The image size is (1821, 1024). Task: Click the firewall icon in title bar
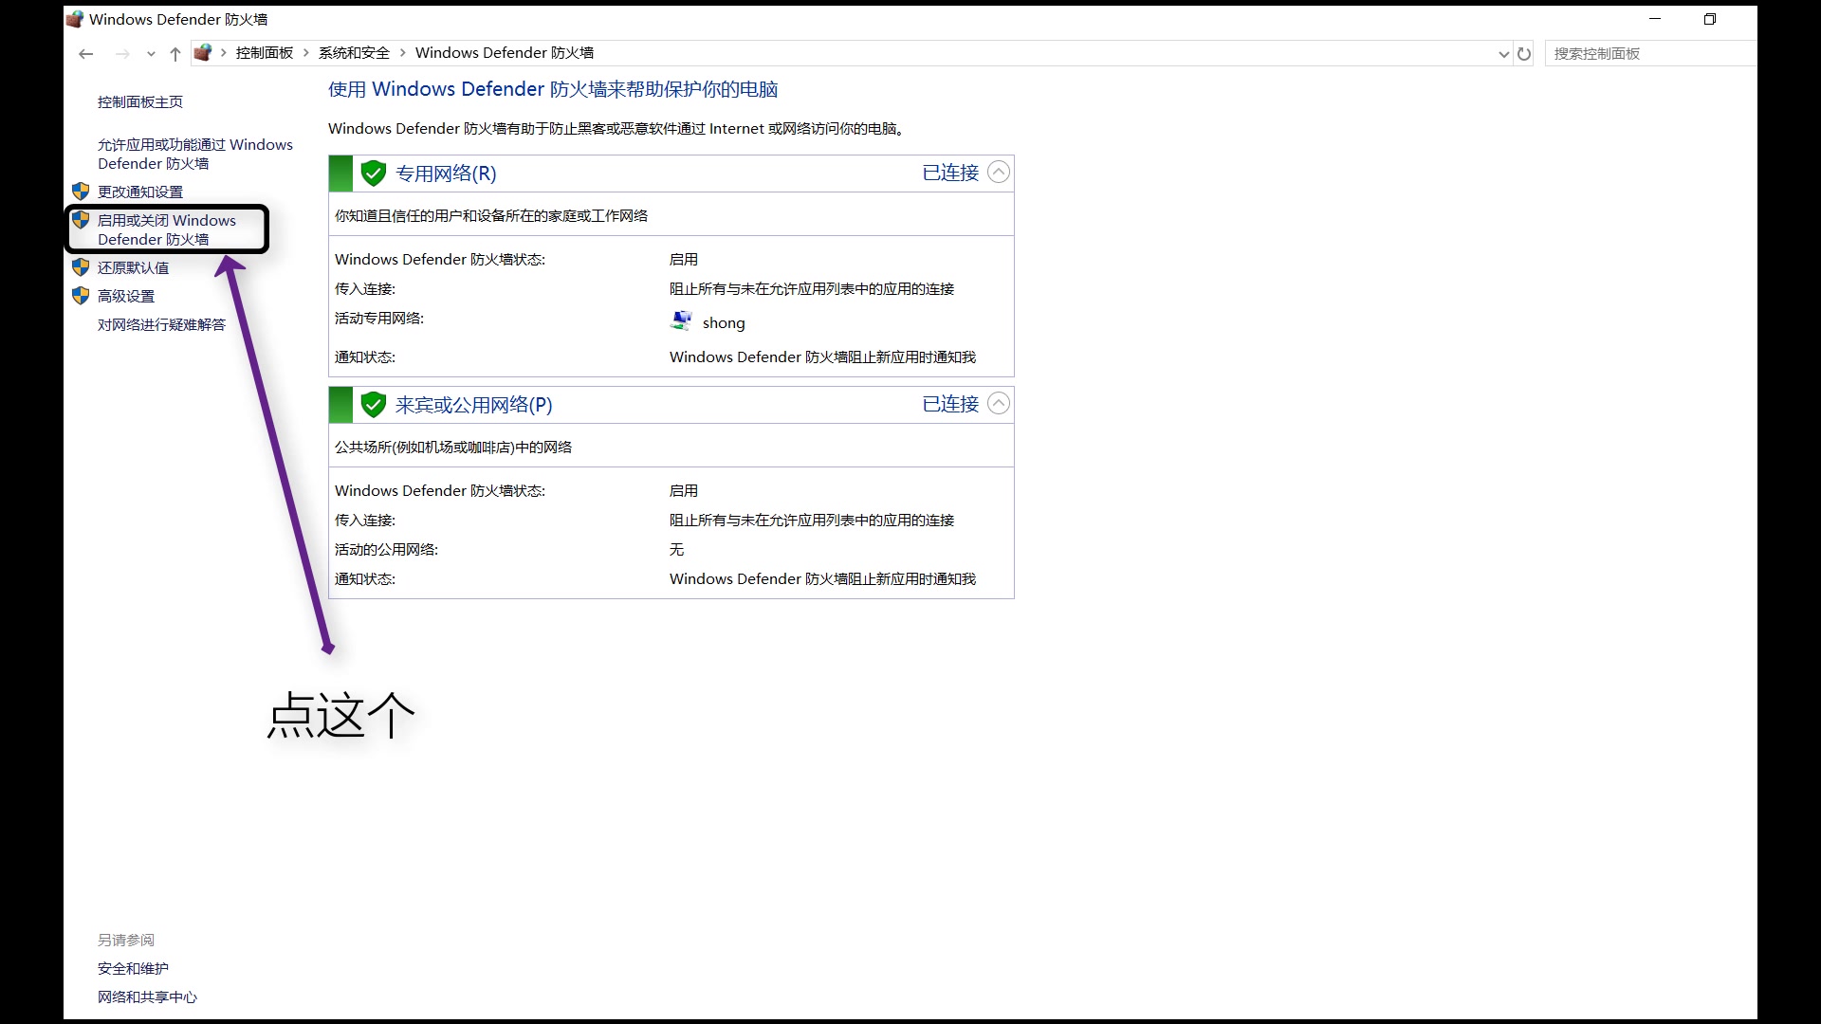click(x=75, y=19)
